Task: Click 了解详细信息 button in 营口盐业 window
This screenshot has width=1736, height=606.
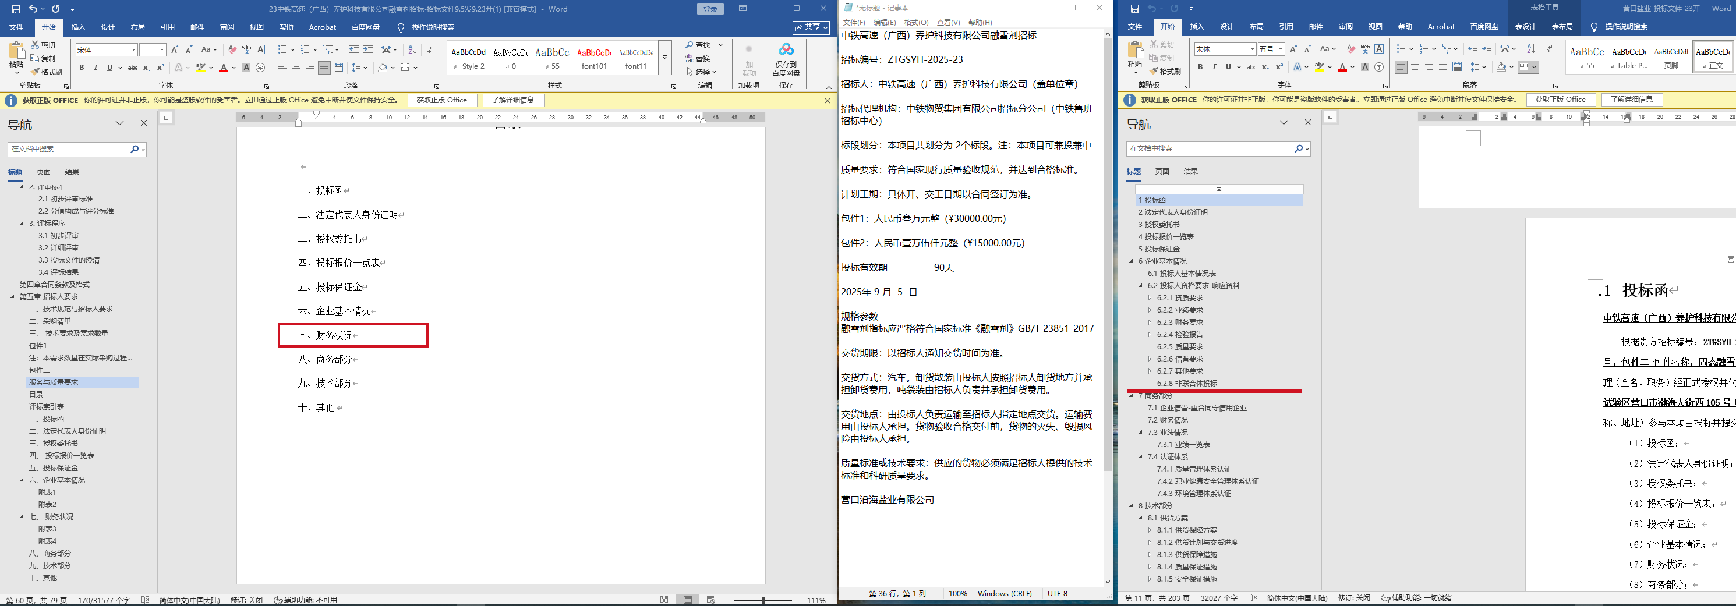Action: (x=1632, y=100)
